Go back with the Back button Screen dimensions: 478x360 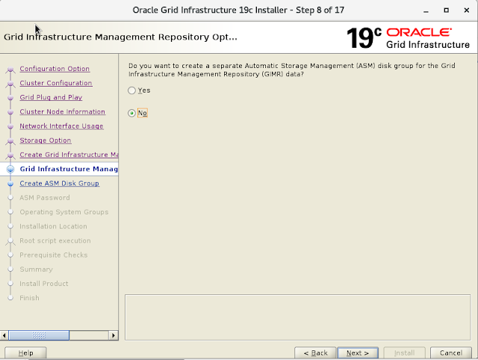(315, 353)
